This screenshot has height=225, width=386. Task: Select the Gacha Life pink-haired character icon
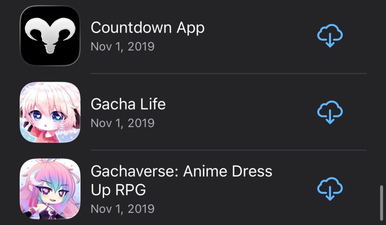tap(50, 112)
